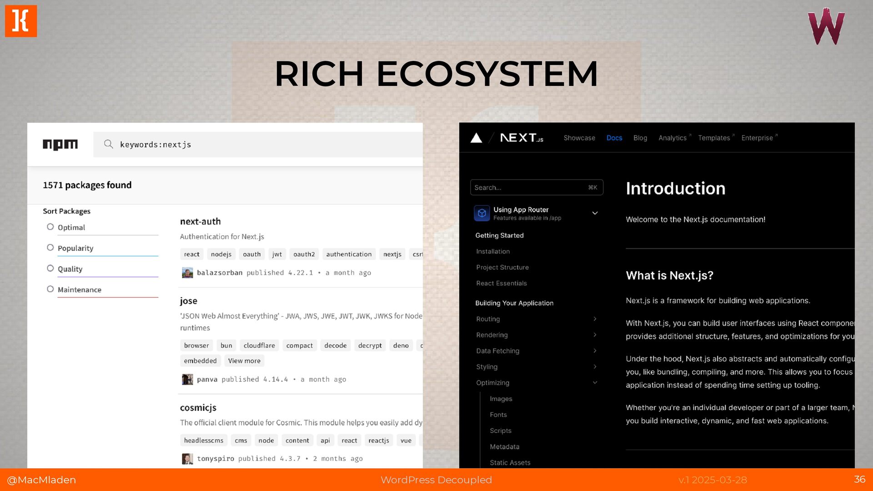873x491 pixels.
Task: Select the Optimal sort option
Action: point(50,227)
